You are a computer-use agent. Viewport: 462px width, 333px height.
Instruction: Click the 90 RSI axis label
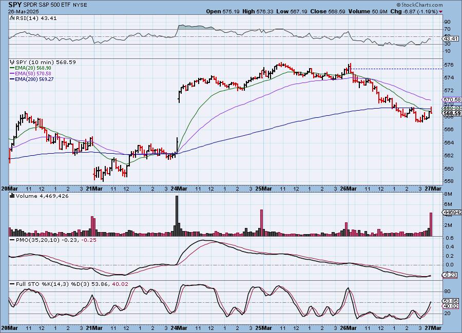pos(447,22)
